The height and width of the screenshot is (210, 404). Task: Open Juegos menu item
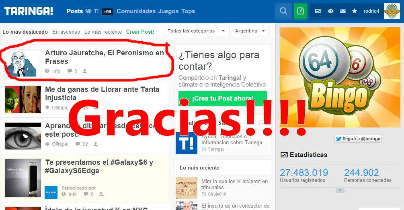click(x=168, y=11)
